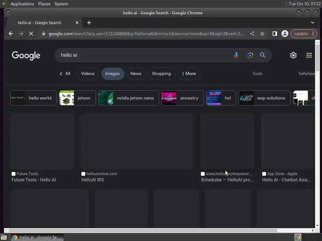Switch to Shopping results
Screen dimensions: 322x241
pyautogui.click(x=161, y=73)
